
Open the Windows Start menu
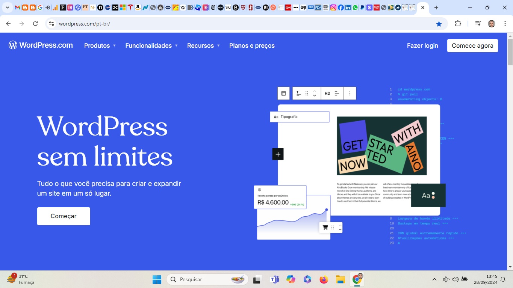click(157, 279)
